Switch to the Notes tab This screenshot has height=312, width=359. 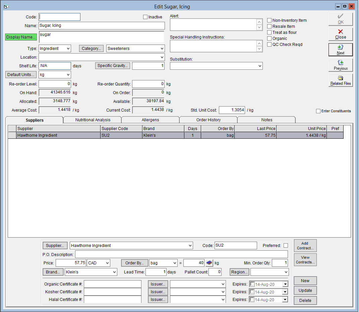[267, 120]
